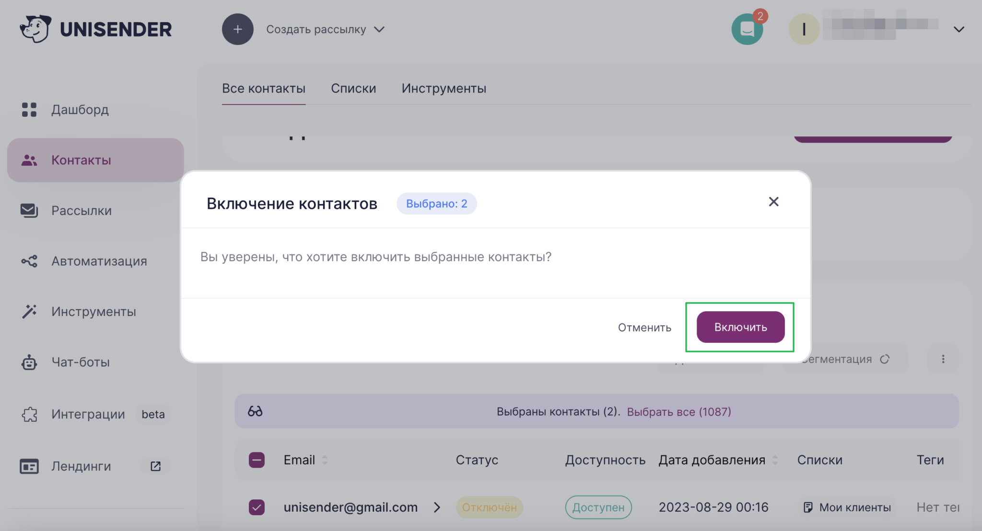The width and height of the screenshot is (982, 531).
Task: Open Дашборд from the sidebar
Action: point(80,110)
